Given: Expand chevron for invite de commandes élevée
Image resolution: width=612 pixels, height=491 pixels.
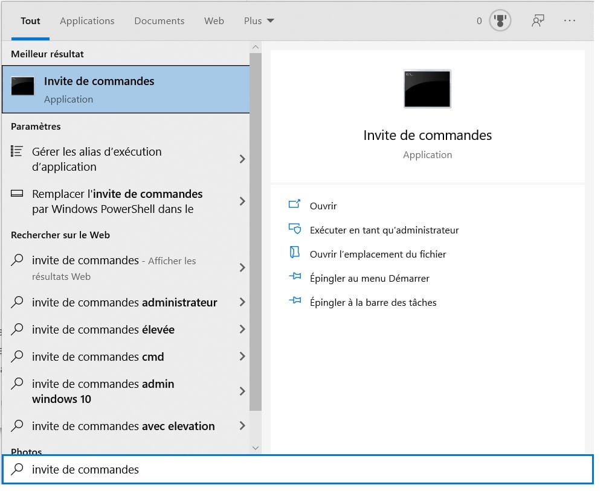Looking at the screenshot, I should coord(242,330).
